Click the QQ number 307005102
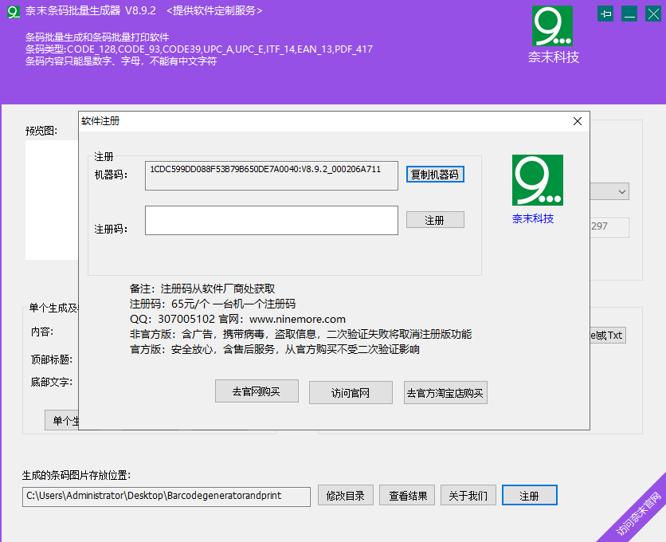 click(186, 320)
